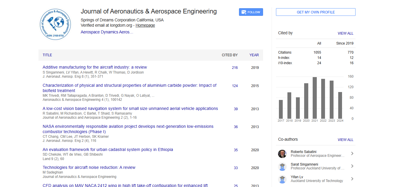Image resolution: width=394 pixels, height=187 pixels.
Task: Open Technologies for aircraft noise reduction article
Action: pos(89,167)
